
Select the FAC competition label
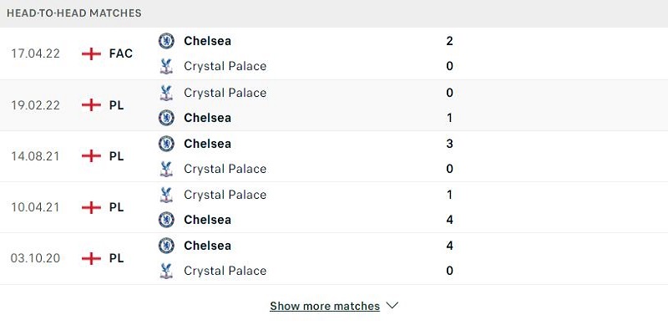[x=121, y=53]
